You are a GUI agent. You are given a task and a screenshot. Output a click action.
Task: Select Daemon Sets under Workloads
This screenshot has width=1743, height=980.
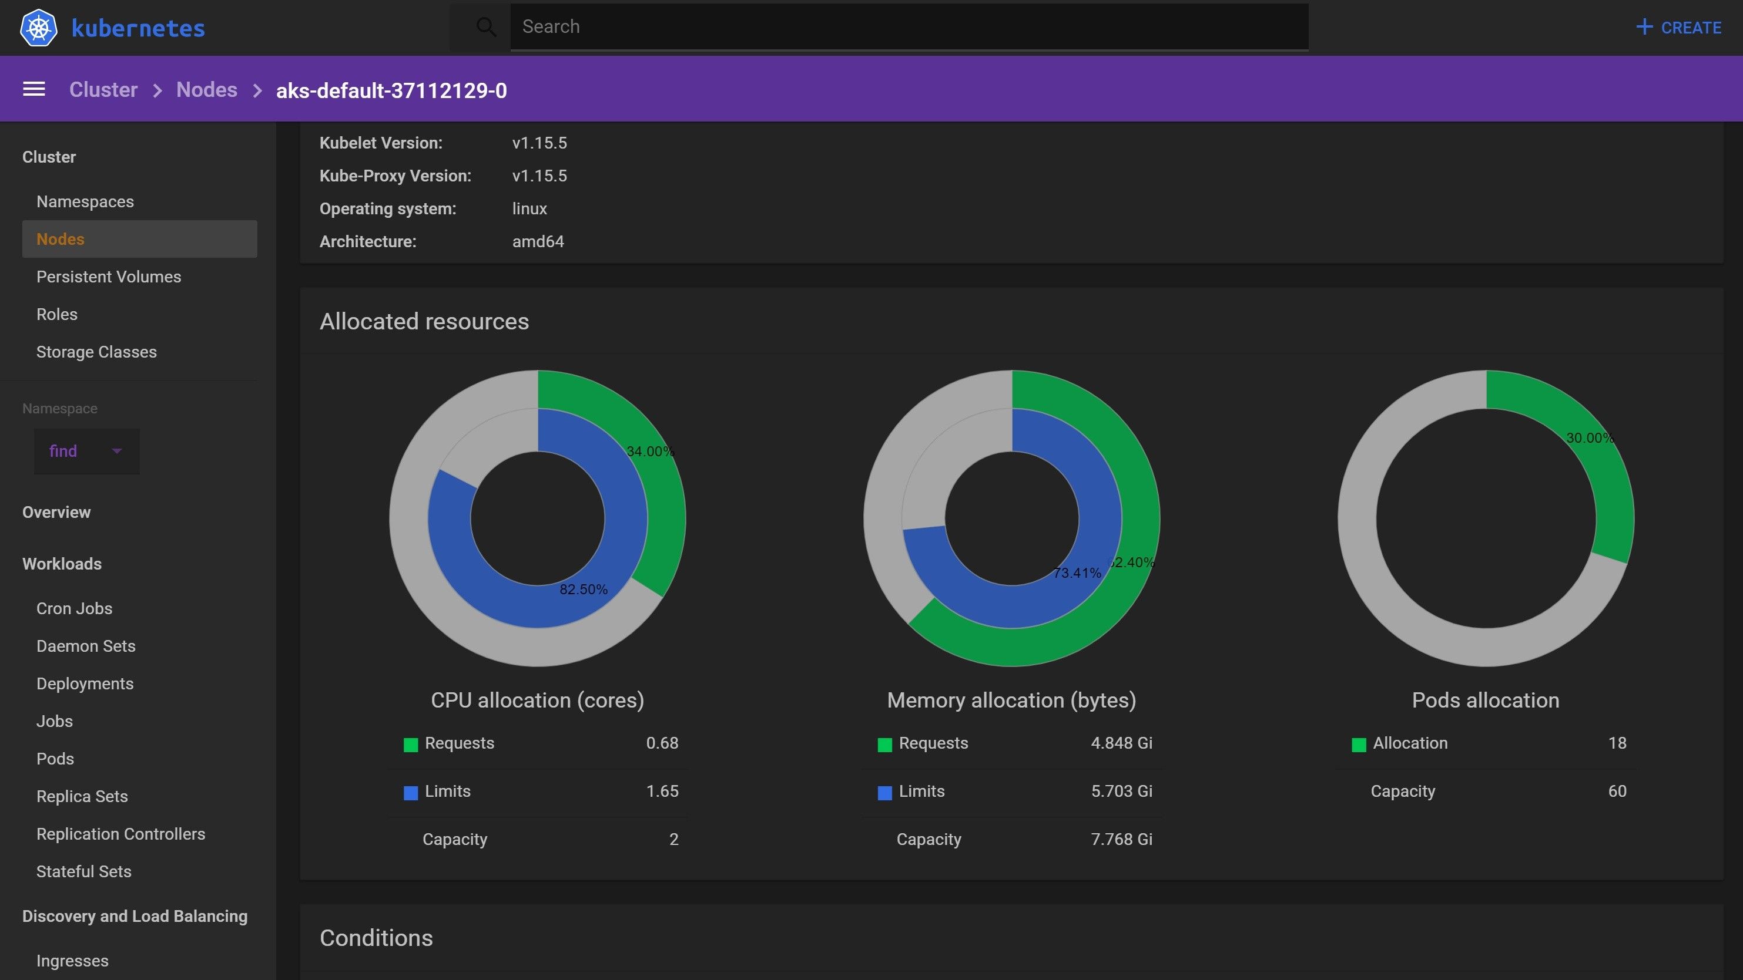tap(85, 645)
